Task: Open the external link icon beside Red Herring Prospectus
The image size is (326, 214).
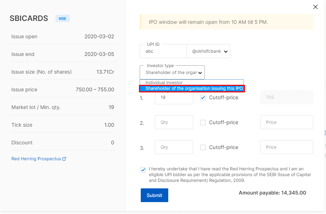Action: point(64,159)
